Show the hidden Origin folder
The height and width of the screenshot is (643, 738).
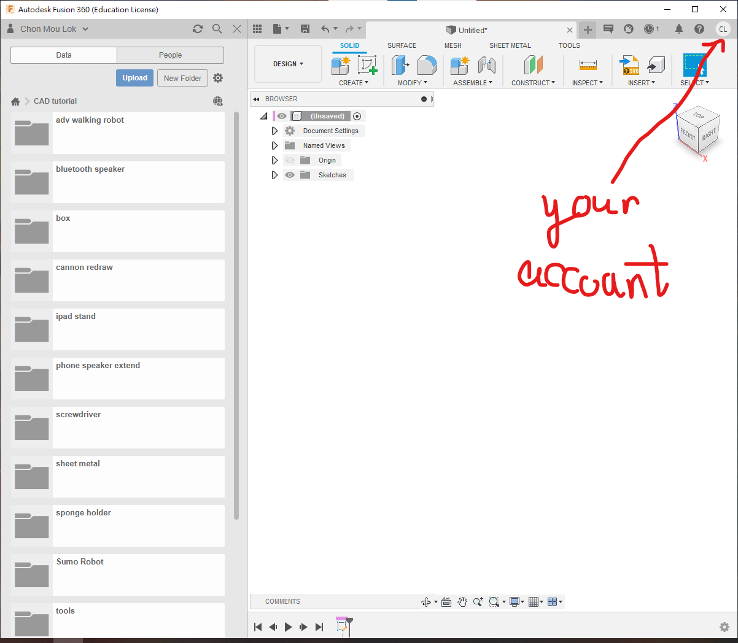click(290, 160)
